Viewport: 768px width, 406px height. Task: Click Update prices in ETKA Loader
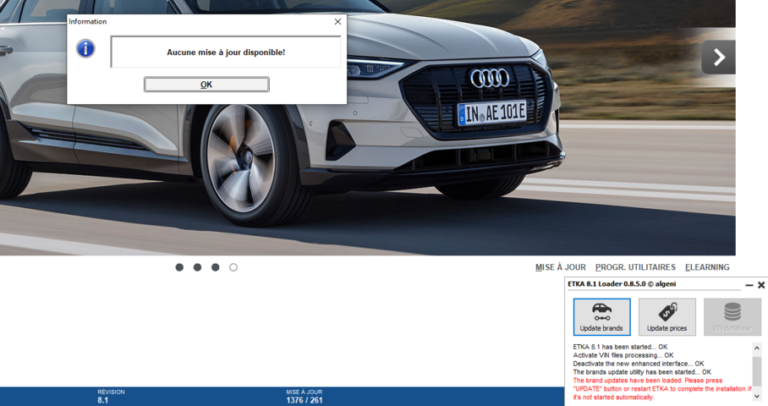pyautogui.click(x=667, y=317)
